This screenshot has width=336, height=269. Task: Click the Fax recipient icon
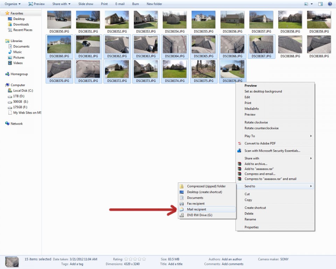[181, 204]
